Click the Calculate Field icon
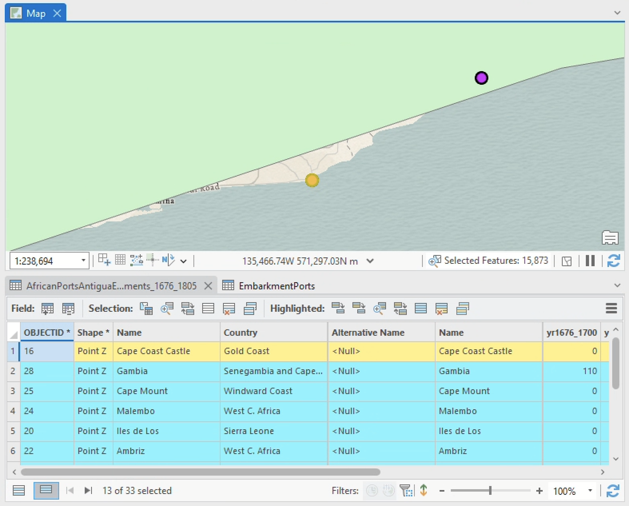This screenshot has width=629, height=506. (68, 309)
